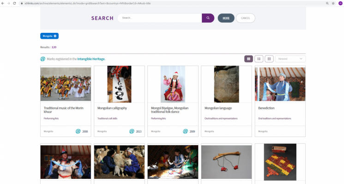The height and width of the screenshot is (184, 344).
Task: Open Mongol Biyelgee folk dance title
Action: click(170, 110)
